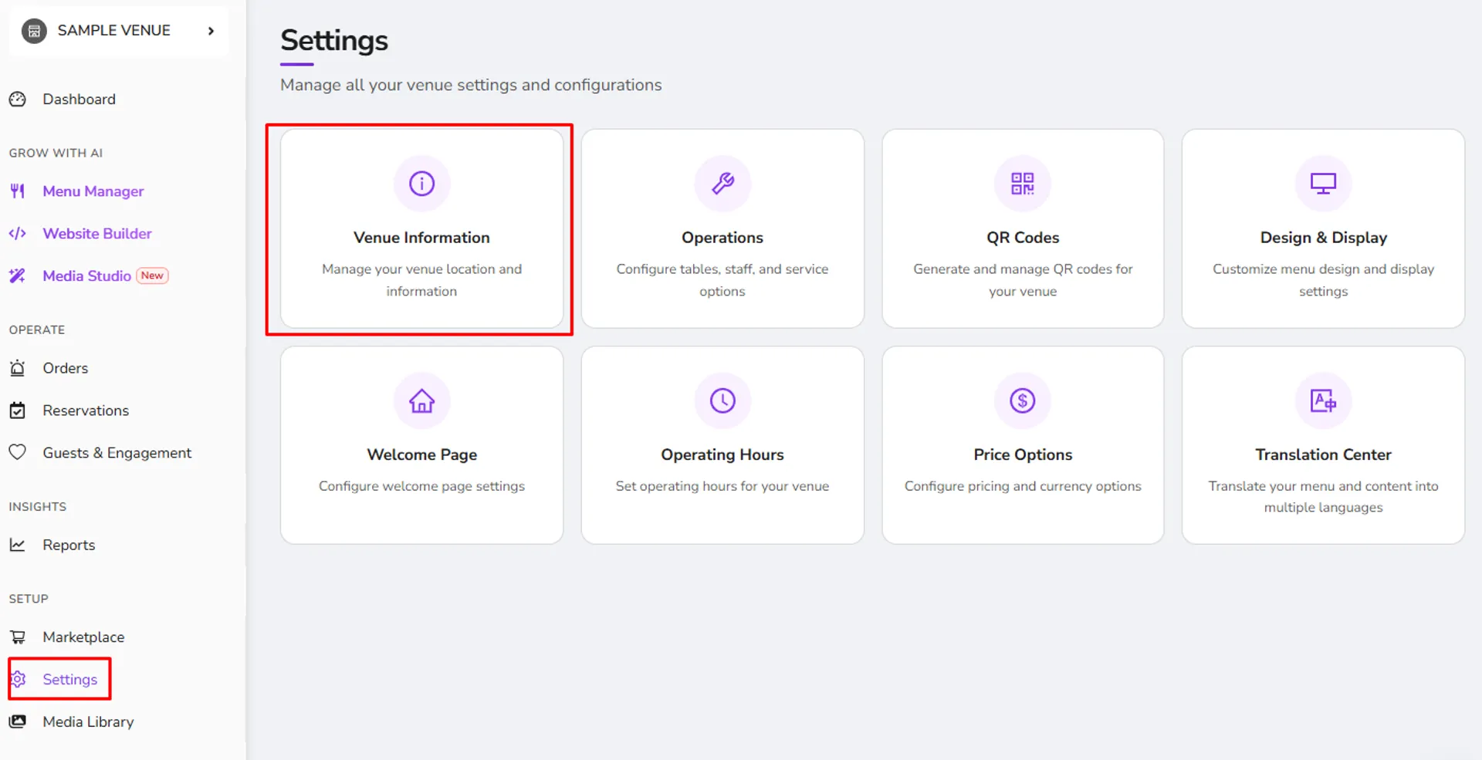Open Reservations page
1482x760 pixels.
86,410
